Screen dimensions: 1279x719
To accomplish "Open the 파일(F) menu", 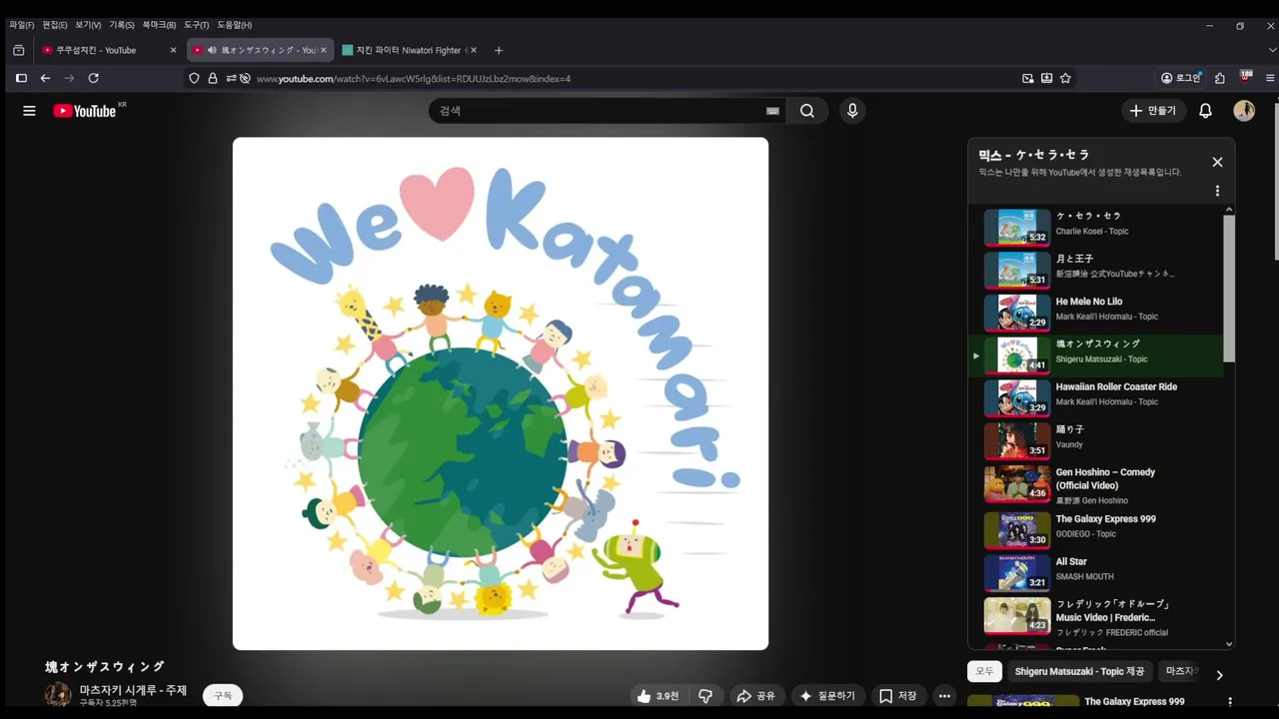I will coord(21,25).
